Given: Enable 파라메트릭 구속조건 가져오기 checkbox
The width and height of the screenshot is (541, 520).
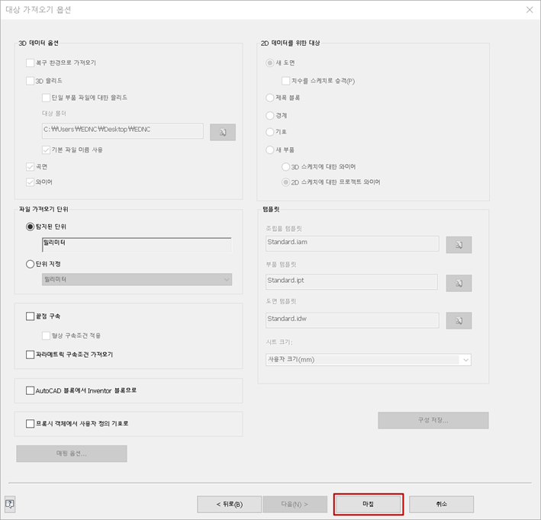Looking at the screenshot, I should click(x=30, y=355).
